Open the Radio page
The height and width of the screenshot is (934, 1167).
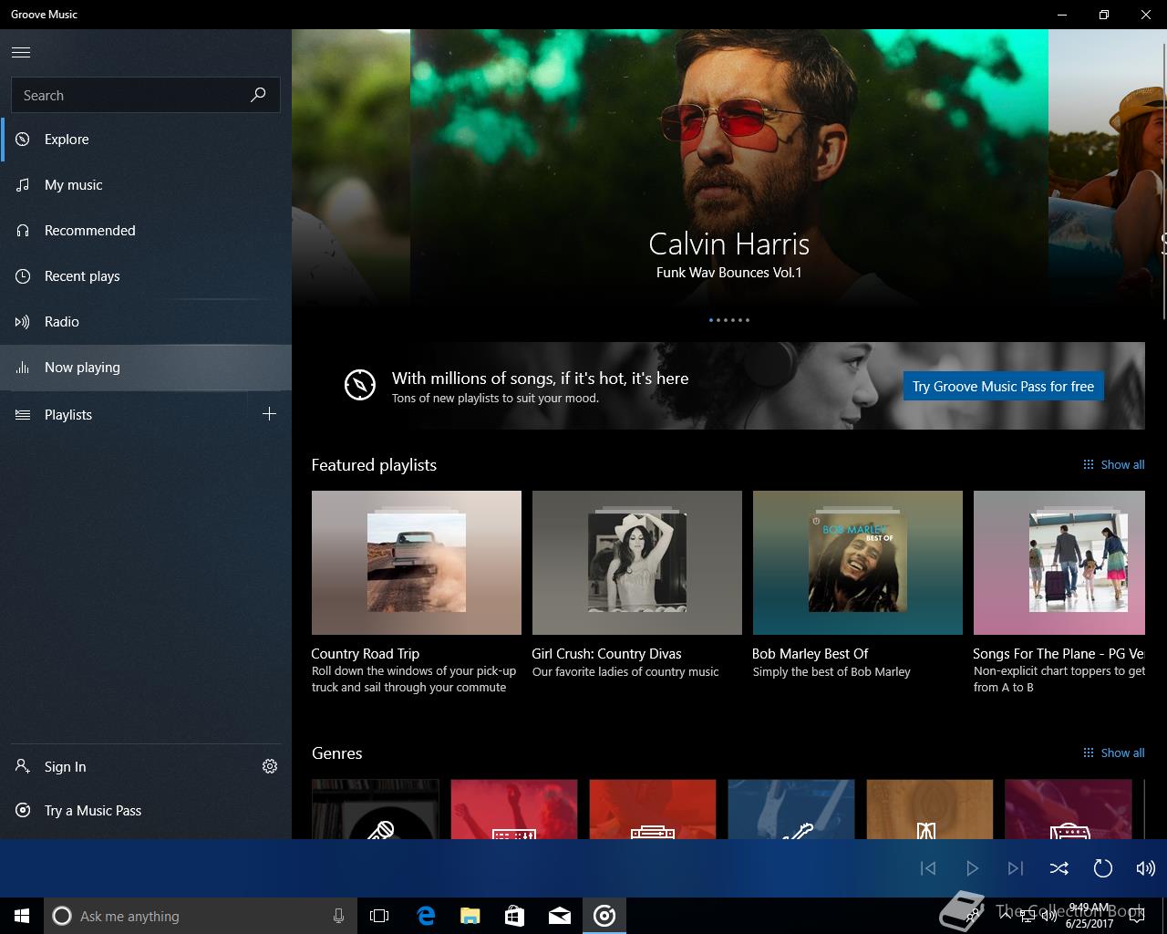point(146,322)
